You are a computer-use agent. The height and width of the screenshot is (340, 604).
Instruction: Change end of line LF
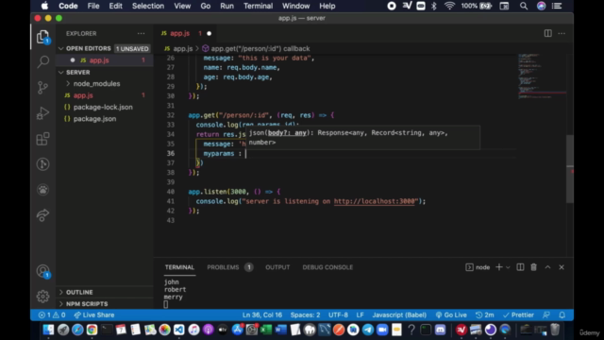point(360,314)
